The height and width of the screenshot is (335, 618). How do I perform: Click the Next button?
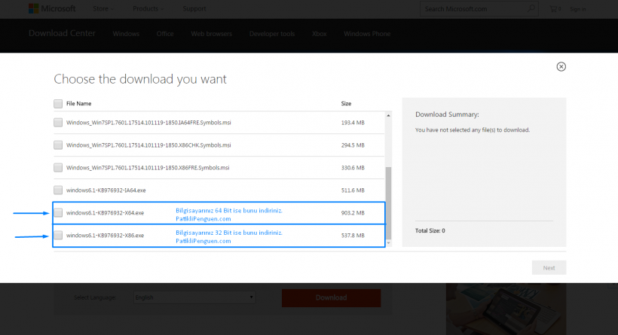pos(549,268)
